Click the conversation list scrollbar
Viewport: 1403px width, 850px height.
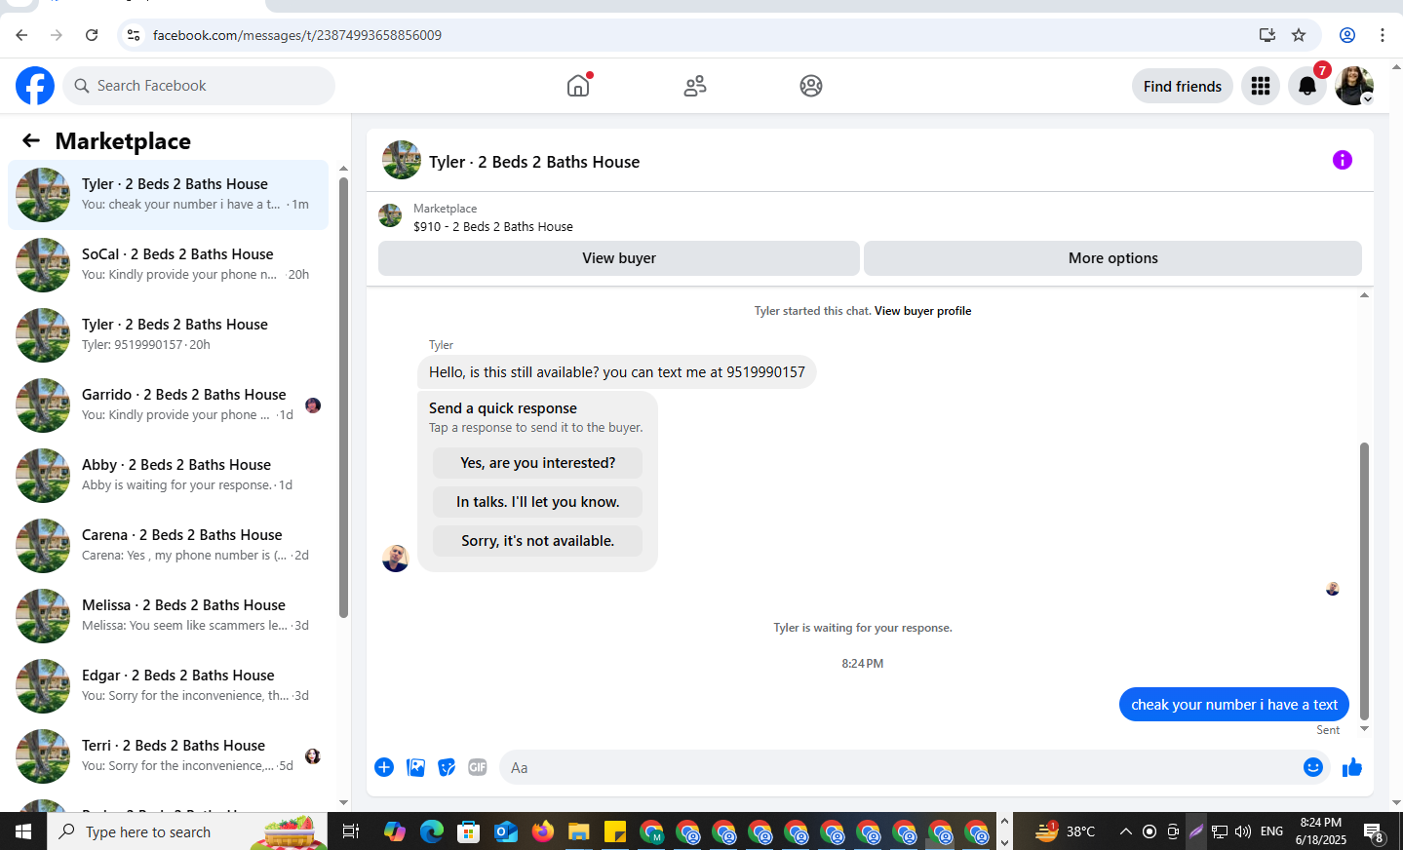point(343,397)
